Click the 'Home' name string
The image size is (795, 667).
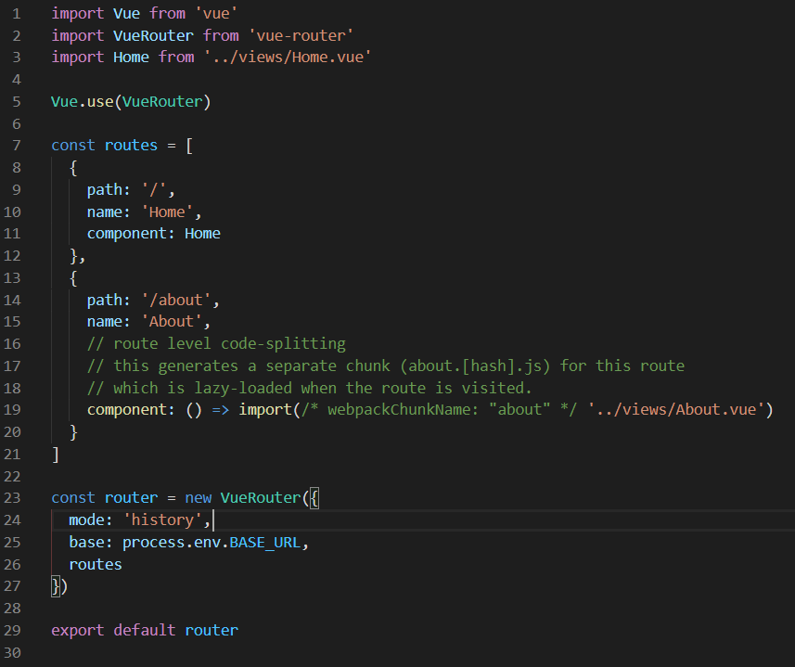(x=167, y=212)
